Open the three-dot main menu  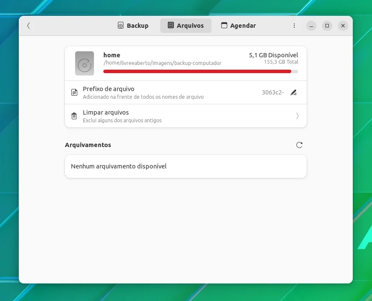point(294,26)
